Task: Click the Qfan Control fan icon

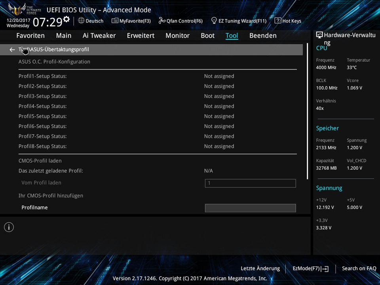Action: pos(162,21)
